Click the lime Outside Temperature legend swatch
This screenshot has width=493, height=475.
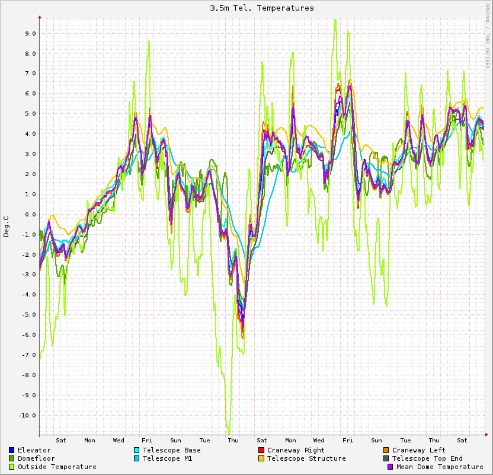(x=12, y=467)
